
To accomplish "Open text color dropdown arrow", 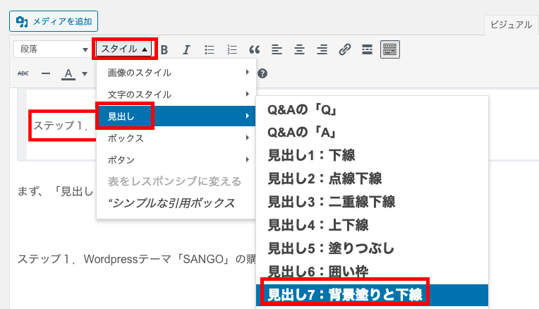I will pos(85,73).
